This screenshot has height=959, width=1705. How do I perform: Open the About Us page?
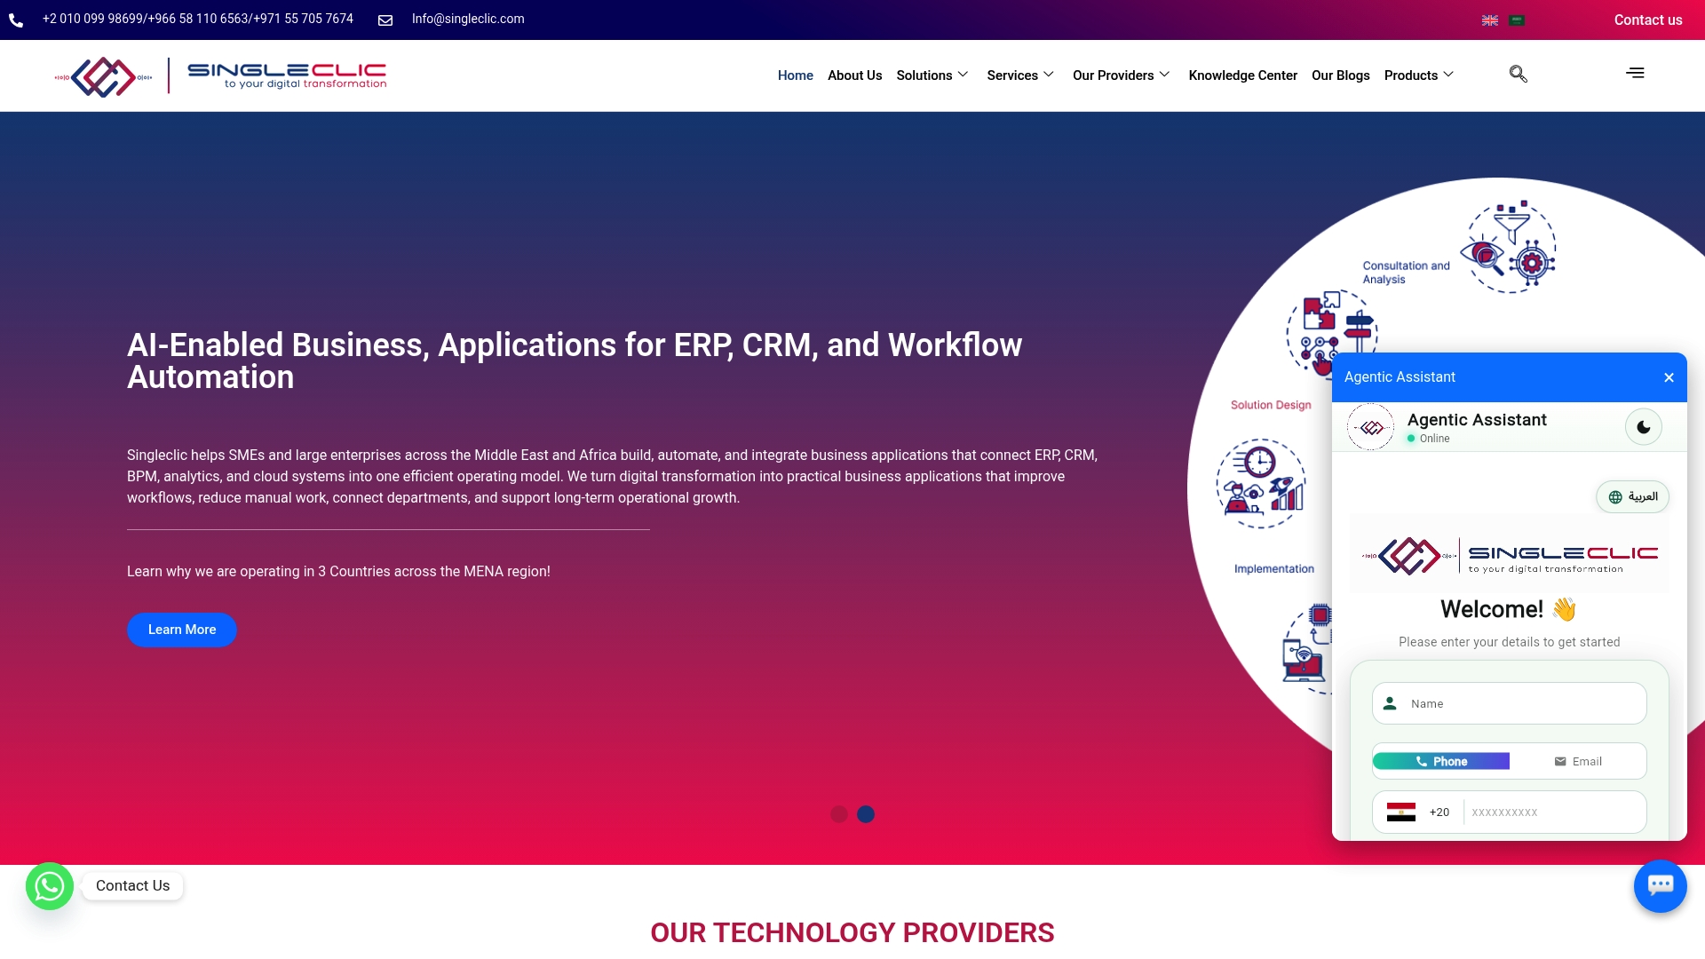[855, 75]
